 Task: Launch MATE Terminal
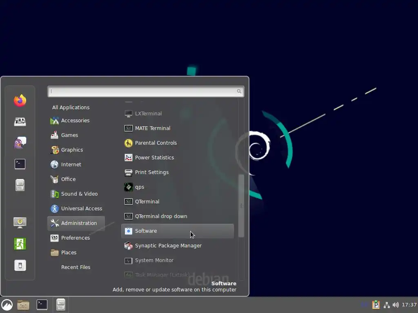point(177,128)
